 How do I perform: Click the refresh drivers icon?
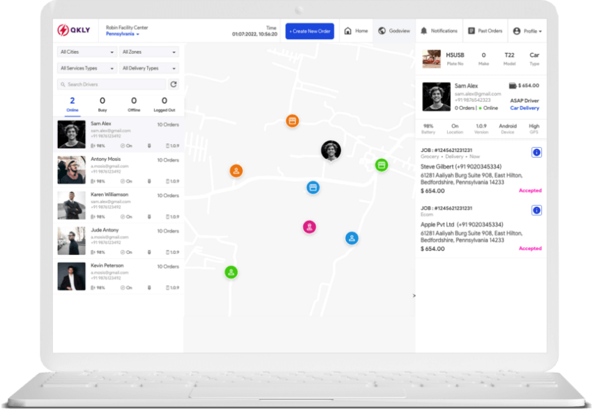(174, 84)
